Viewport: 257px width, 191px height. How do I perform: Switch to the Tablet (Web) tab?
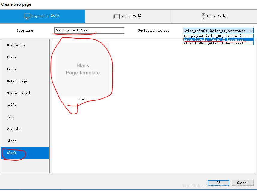[128, 16]
